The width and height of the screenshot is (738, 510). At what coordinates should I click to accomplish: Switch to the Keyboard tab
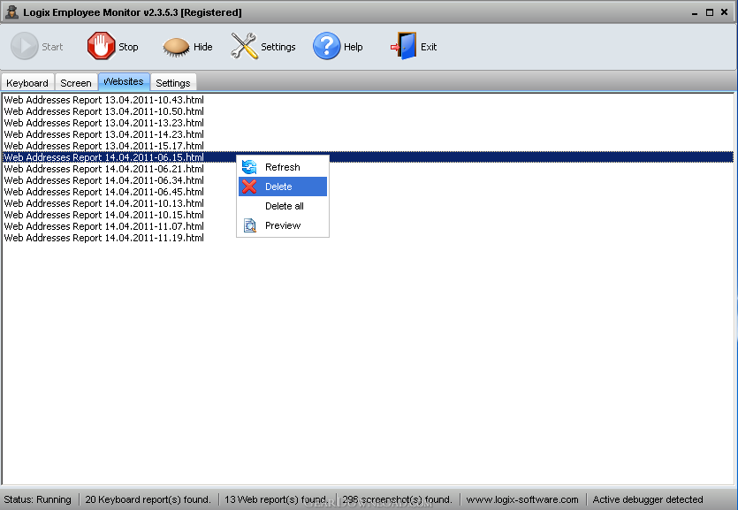(27, 83)
